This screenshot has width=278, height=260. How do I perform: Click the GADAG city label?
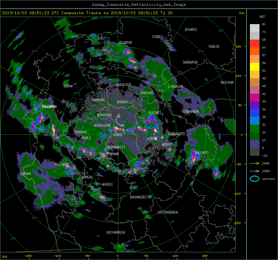click(x=117, y=135)
